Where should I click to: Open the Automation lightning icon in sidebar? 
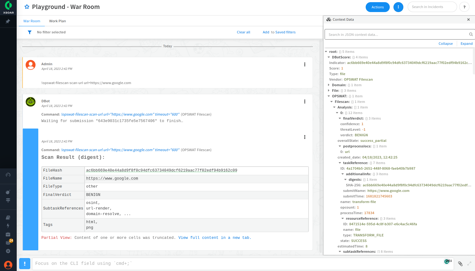[x=8, y=226]
